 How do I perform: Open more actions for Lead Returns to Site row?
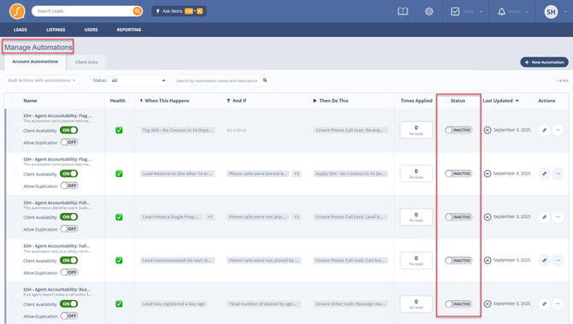[558, 174]
